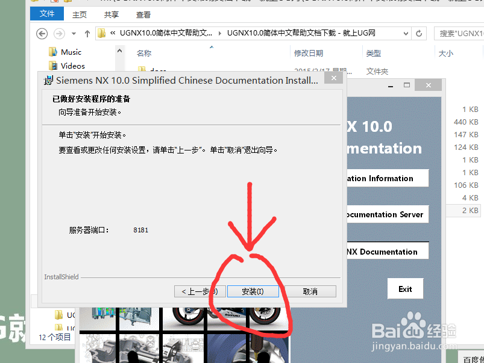Select Videos in the navigation pane
Viewport: 484px width, 363px height.
coord(73,66)
